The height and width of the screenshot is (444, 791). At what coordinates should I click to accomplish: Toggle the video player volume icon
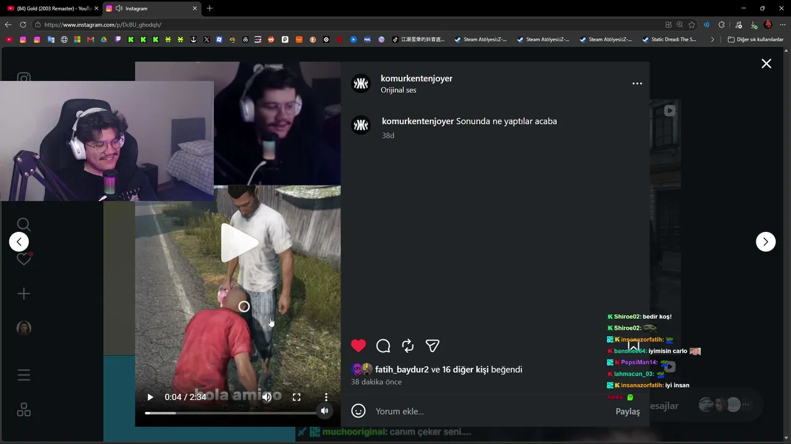[267, 397]
